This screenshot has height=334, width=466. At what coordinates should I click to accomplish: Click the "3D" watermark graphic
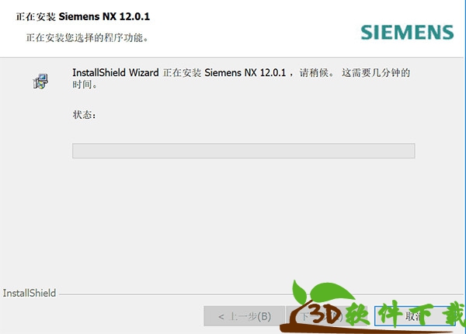(x=325, y=314)
